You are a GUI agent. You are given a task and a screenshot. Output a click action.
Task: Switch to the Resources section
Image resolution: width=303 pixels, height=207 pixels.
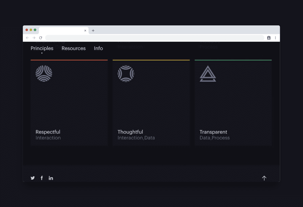74,48
